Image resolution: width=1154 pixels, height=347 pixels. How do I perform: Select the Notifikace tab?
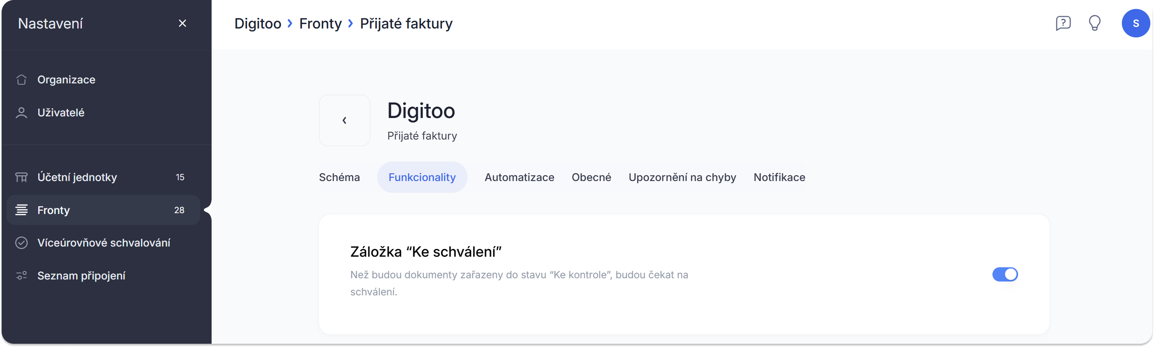click(x=779, y=177)
